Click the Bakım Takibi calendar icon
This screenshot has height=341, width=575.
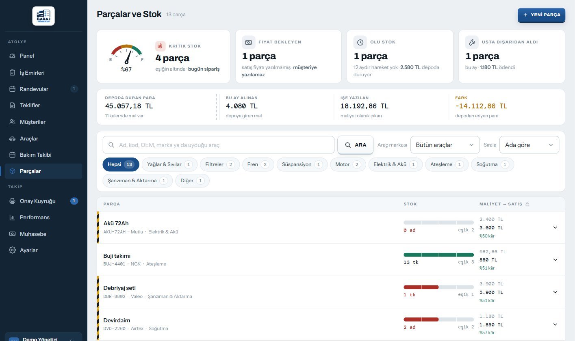12,155
